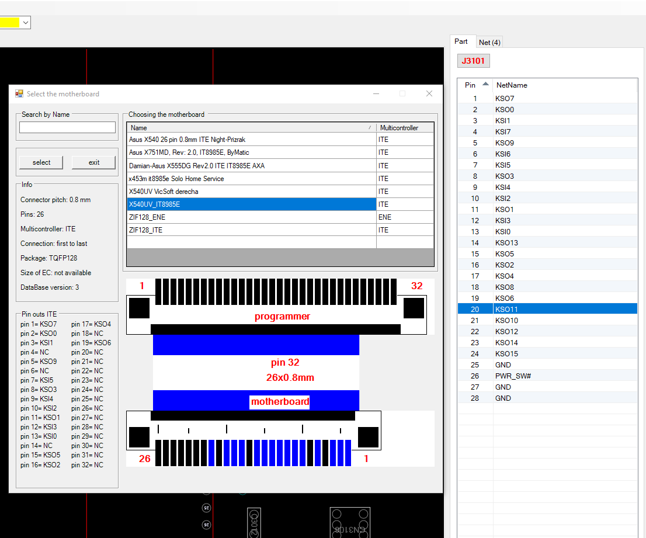Click the CN3108 connector on the board
Viewport: 646px width, 538px height.
(x=350, y=522)
